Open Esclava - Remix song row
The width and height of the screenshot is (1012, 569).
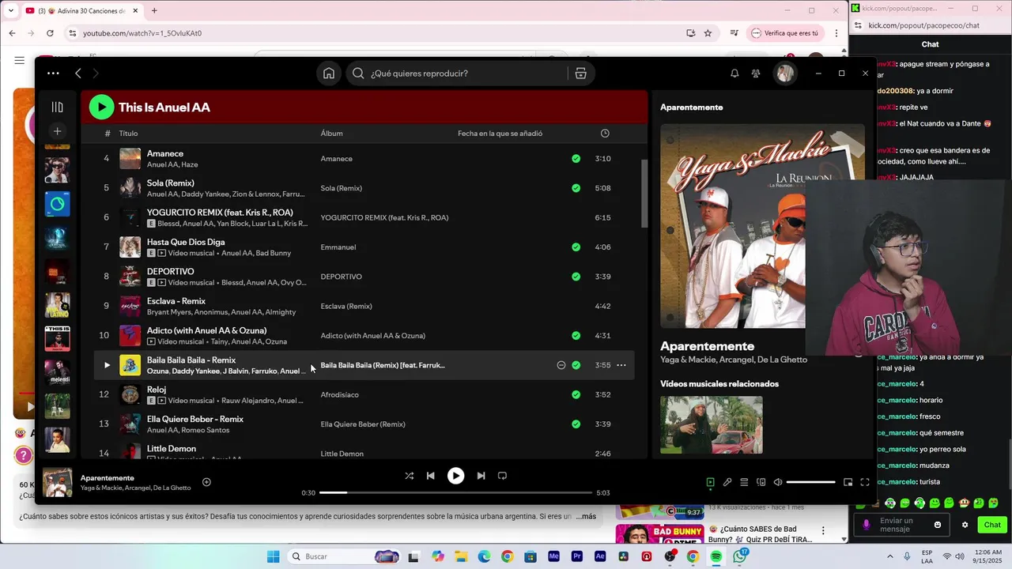[364, 306]
